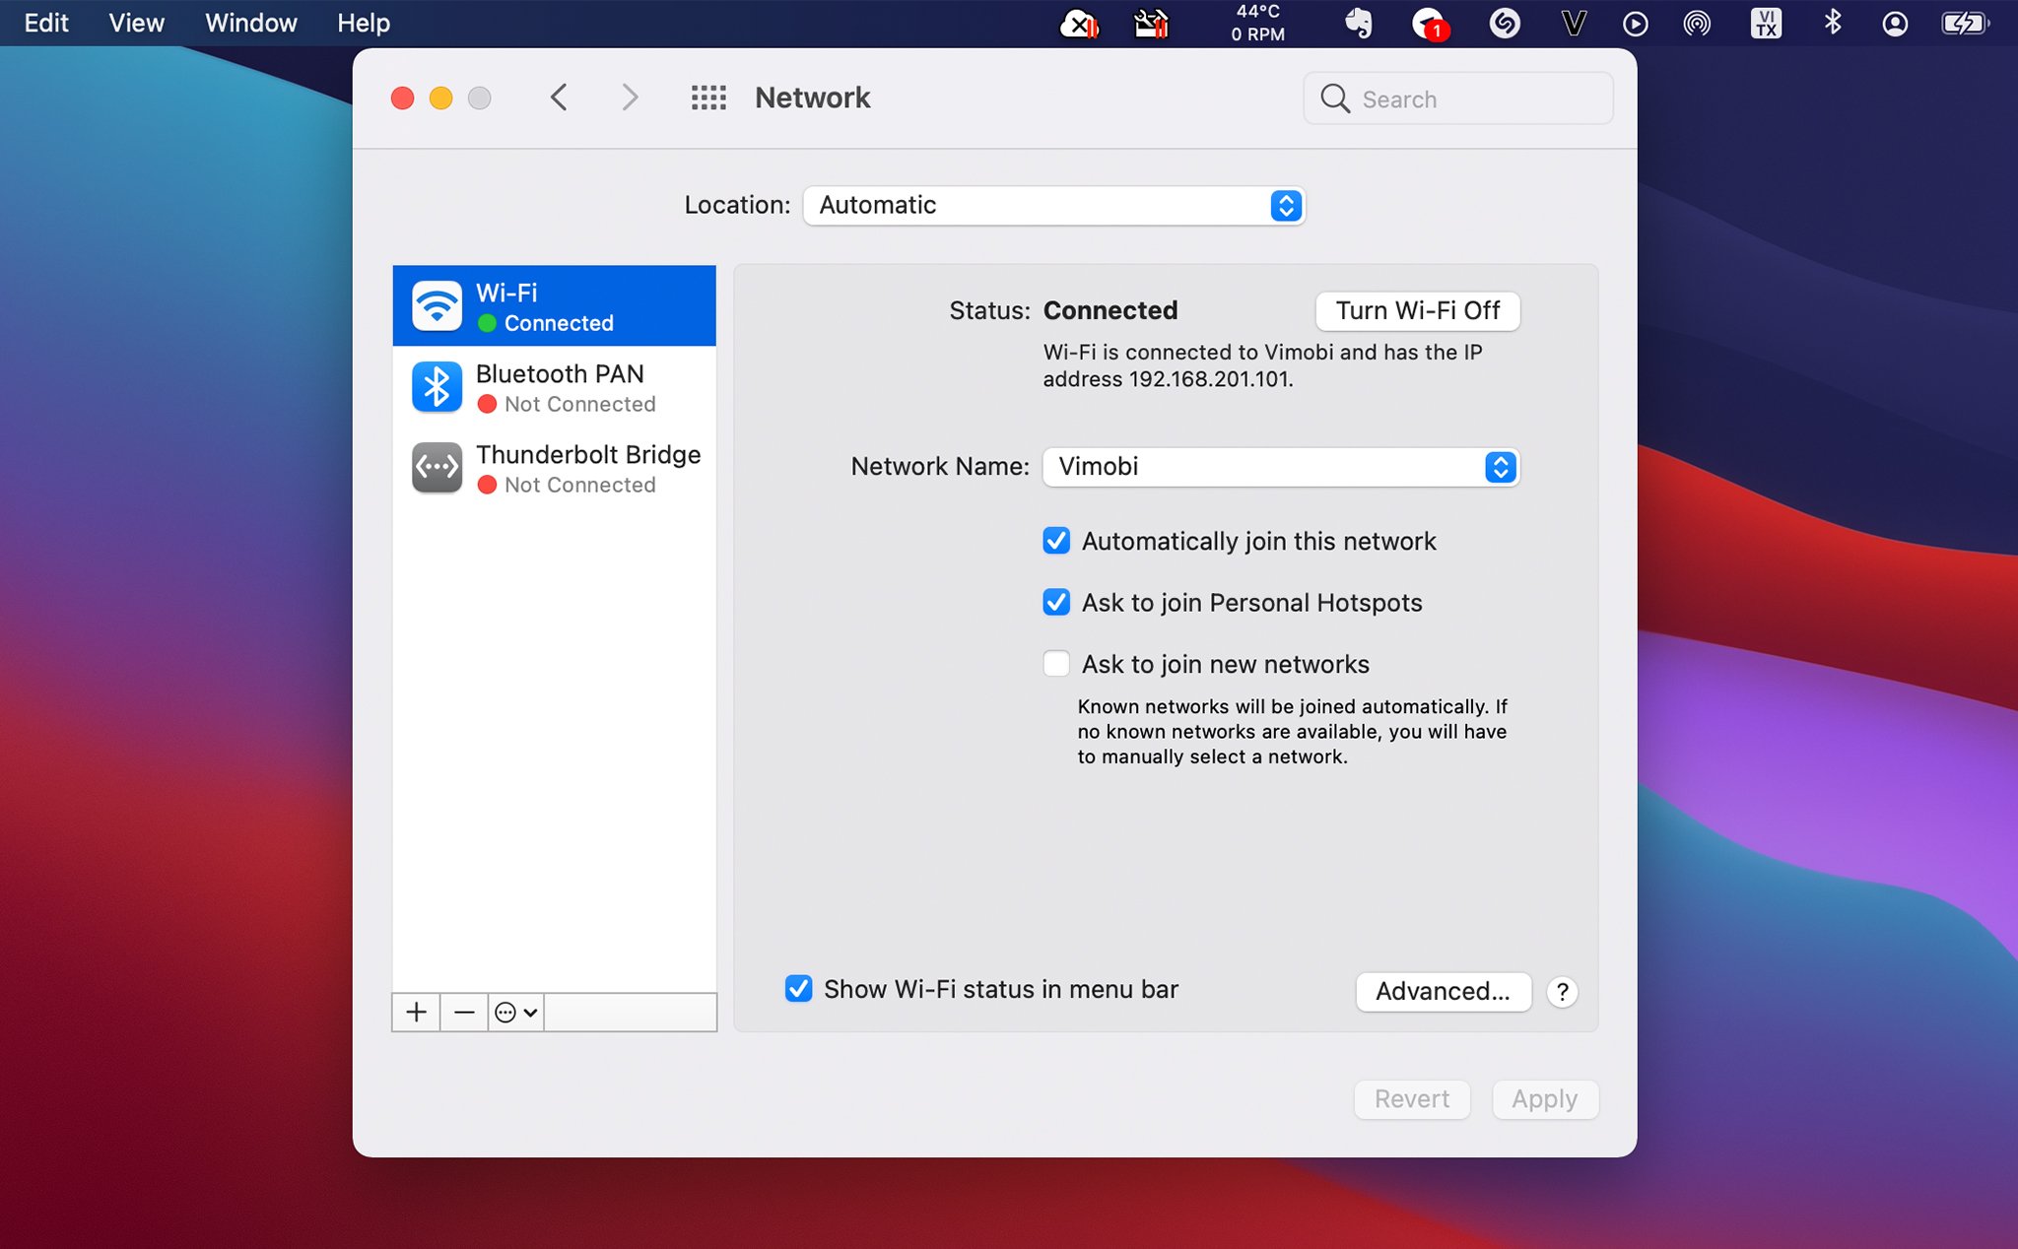Viewport: 2018px width, 1249px height.
Task: Select the Bluetooth PAN service icon
Action: coord(437,387)
